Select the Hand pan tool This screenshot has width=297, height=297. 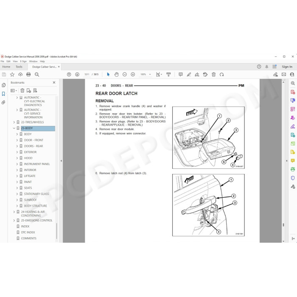click(x=117, y=74)
